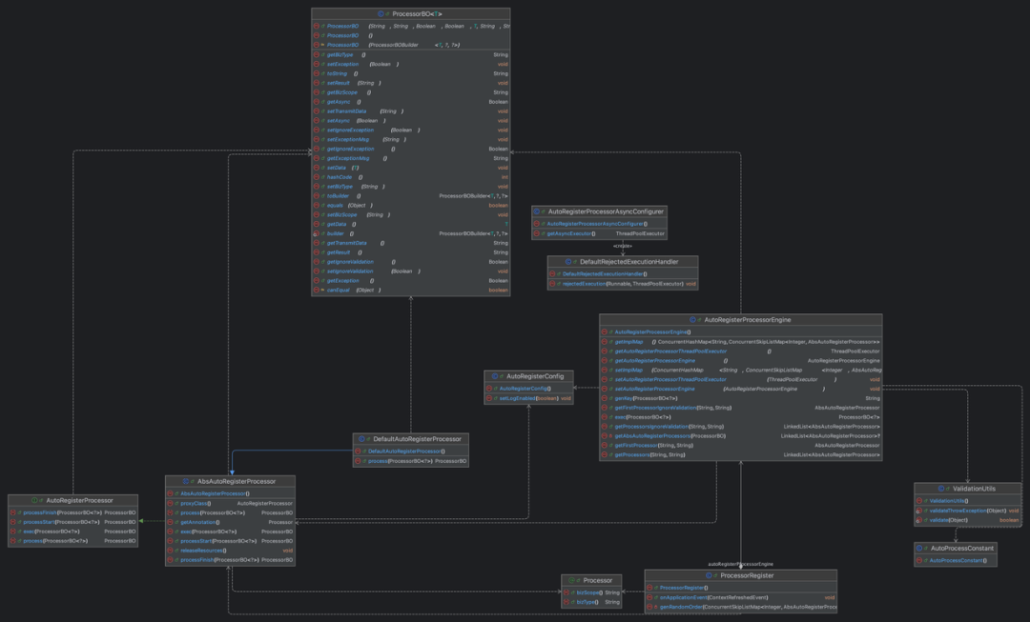
Task: Click the class icon of ProcessorRegister
Action: tap(709, 576)
